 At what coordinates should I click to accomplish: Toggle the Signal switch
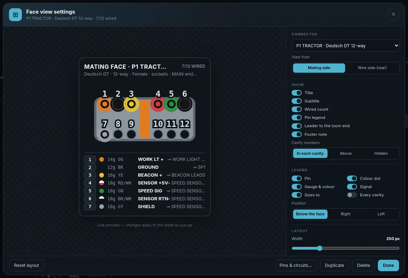(352, 187)
